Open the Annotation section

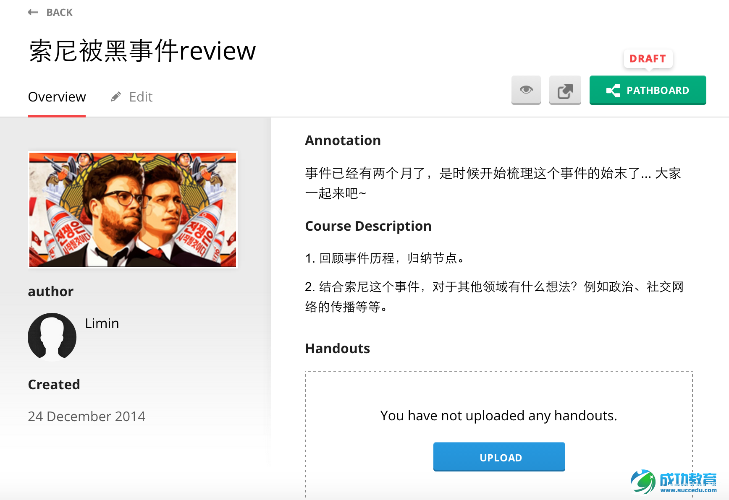click(343, 140)
